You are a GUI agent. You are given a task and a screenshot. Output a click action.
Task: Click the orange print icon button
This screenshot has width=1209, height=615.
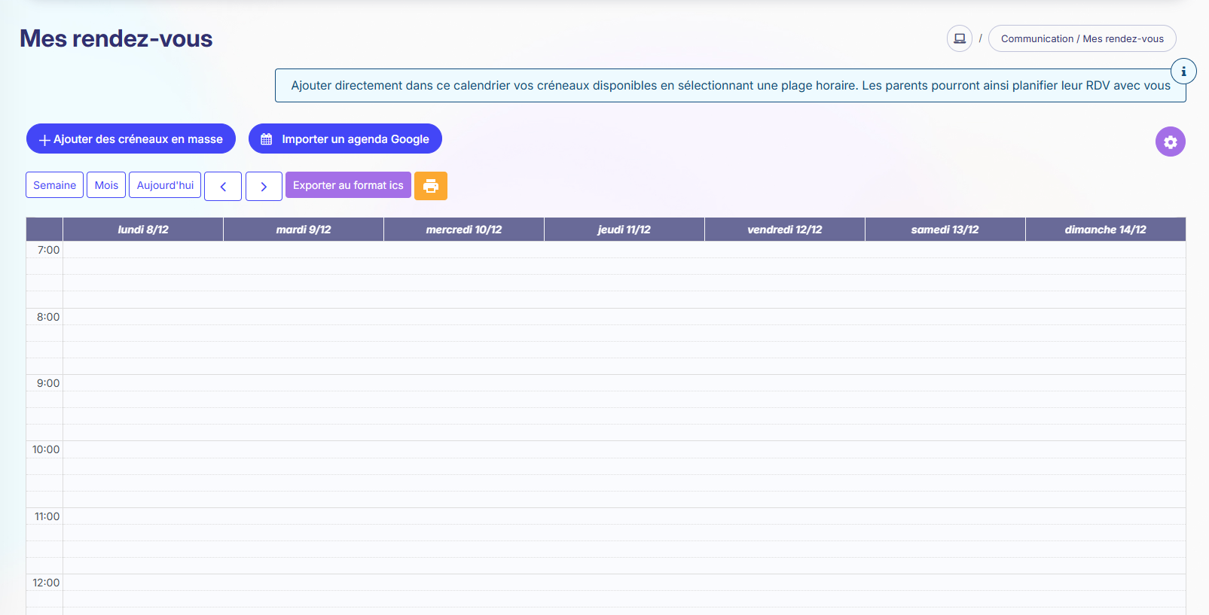point(431,186)
